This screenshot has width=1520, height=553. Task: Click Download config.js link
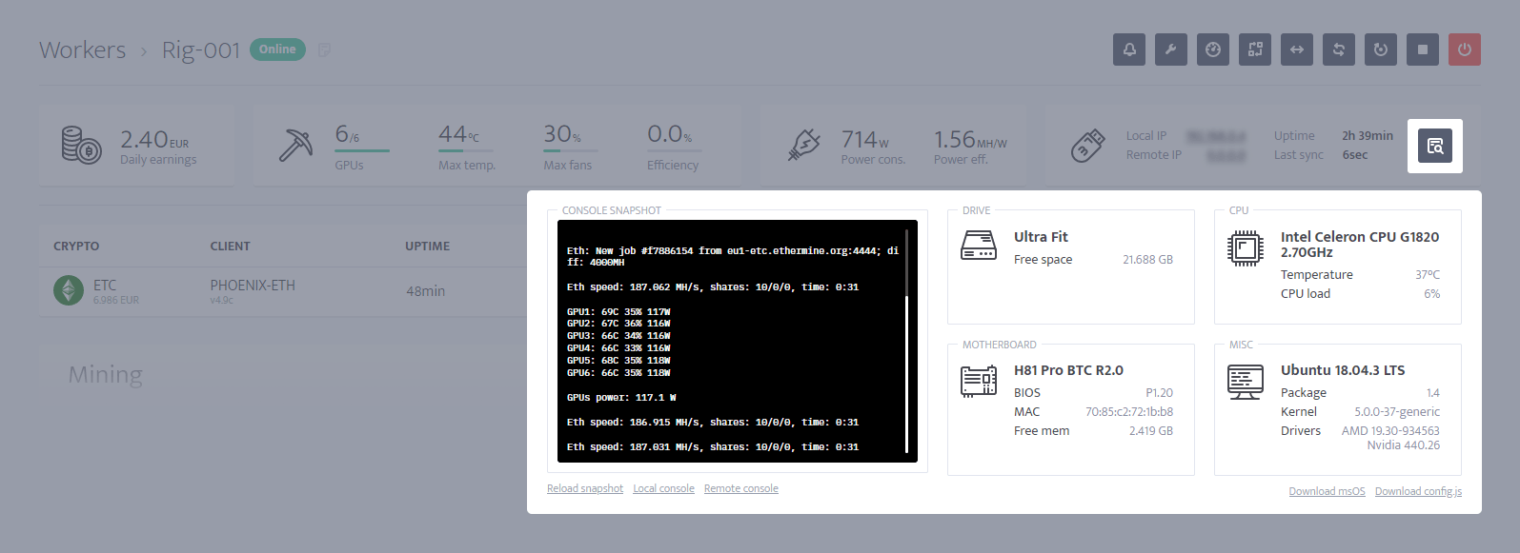pyautogui.click(x=1418, y=491)
